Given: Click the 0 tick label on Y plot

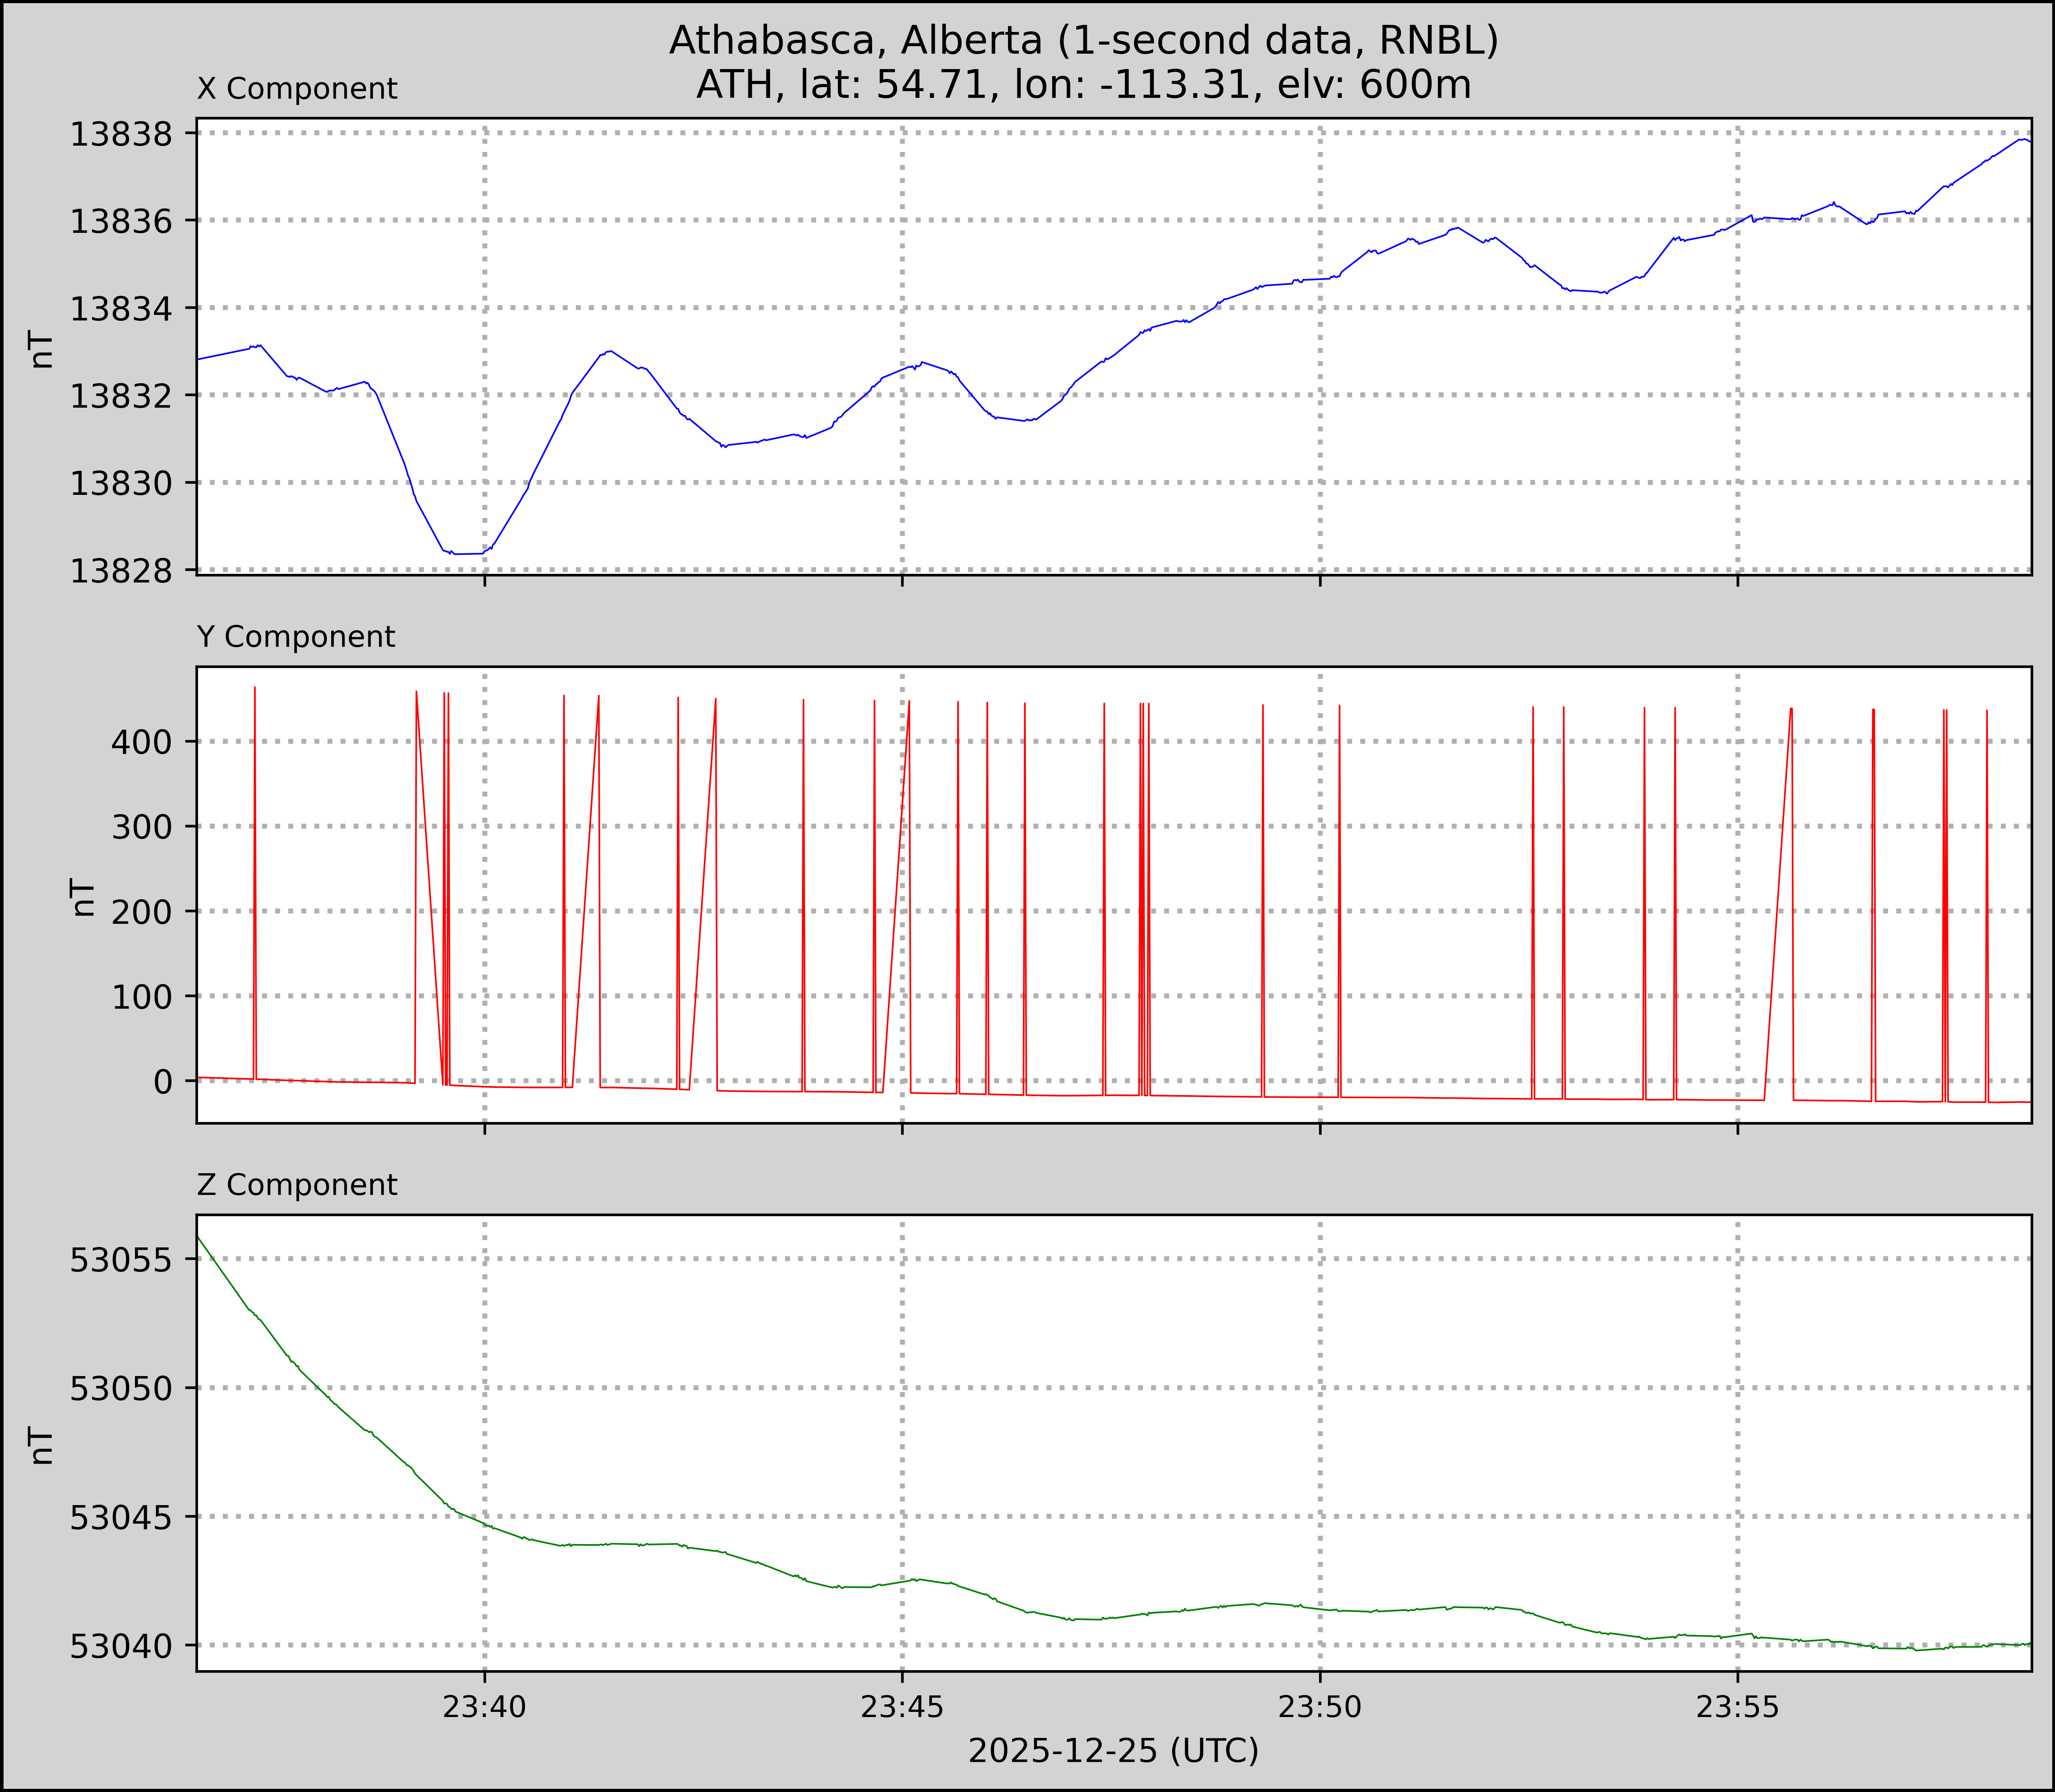Looking at the screenshot, I should (163, 1081).
